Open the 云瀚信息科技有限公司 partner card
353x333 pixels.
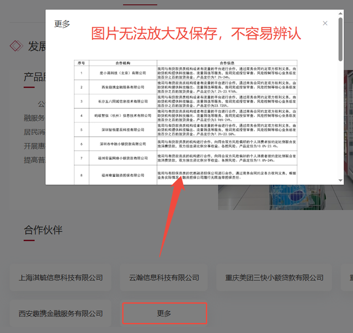164,277
